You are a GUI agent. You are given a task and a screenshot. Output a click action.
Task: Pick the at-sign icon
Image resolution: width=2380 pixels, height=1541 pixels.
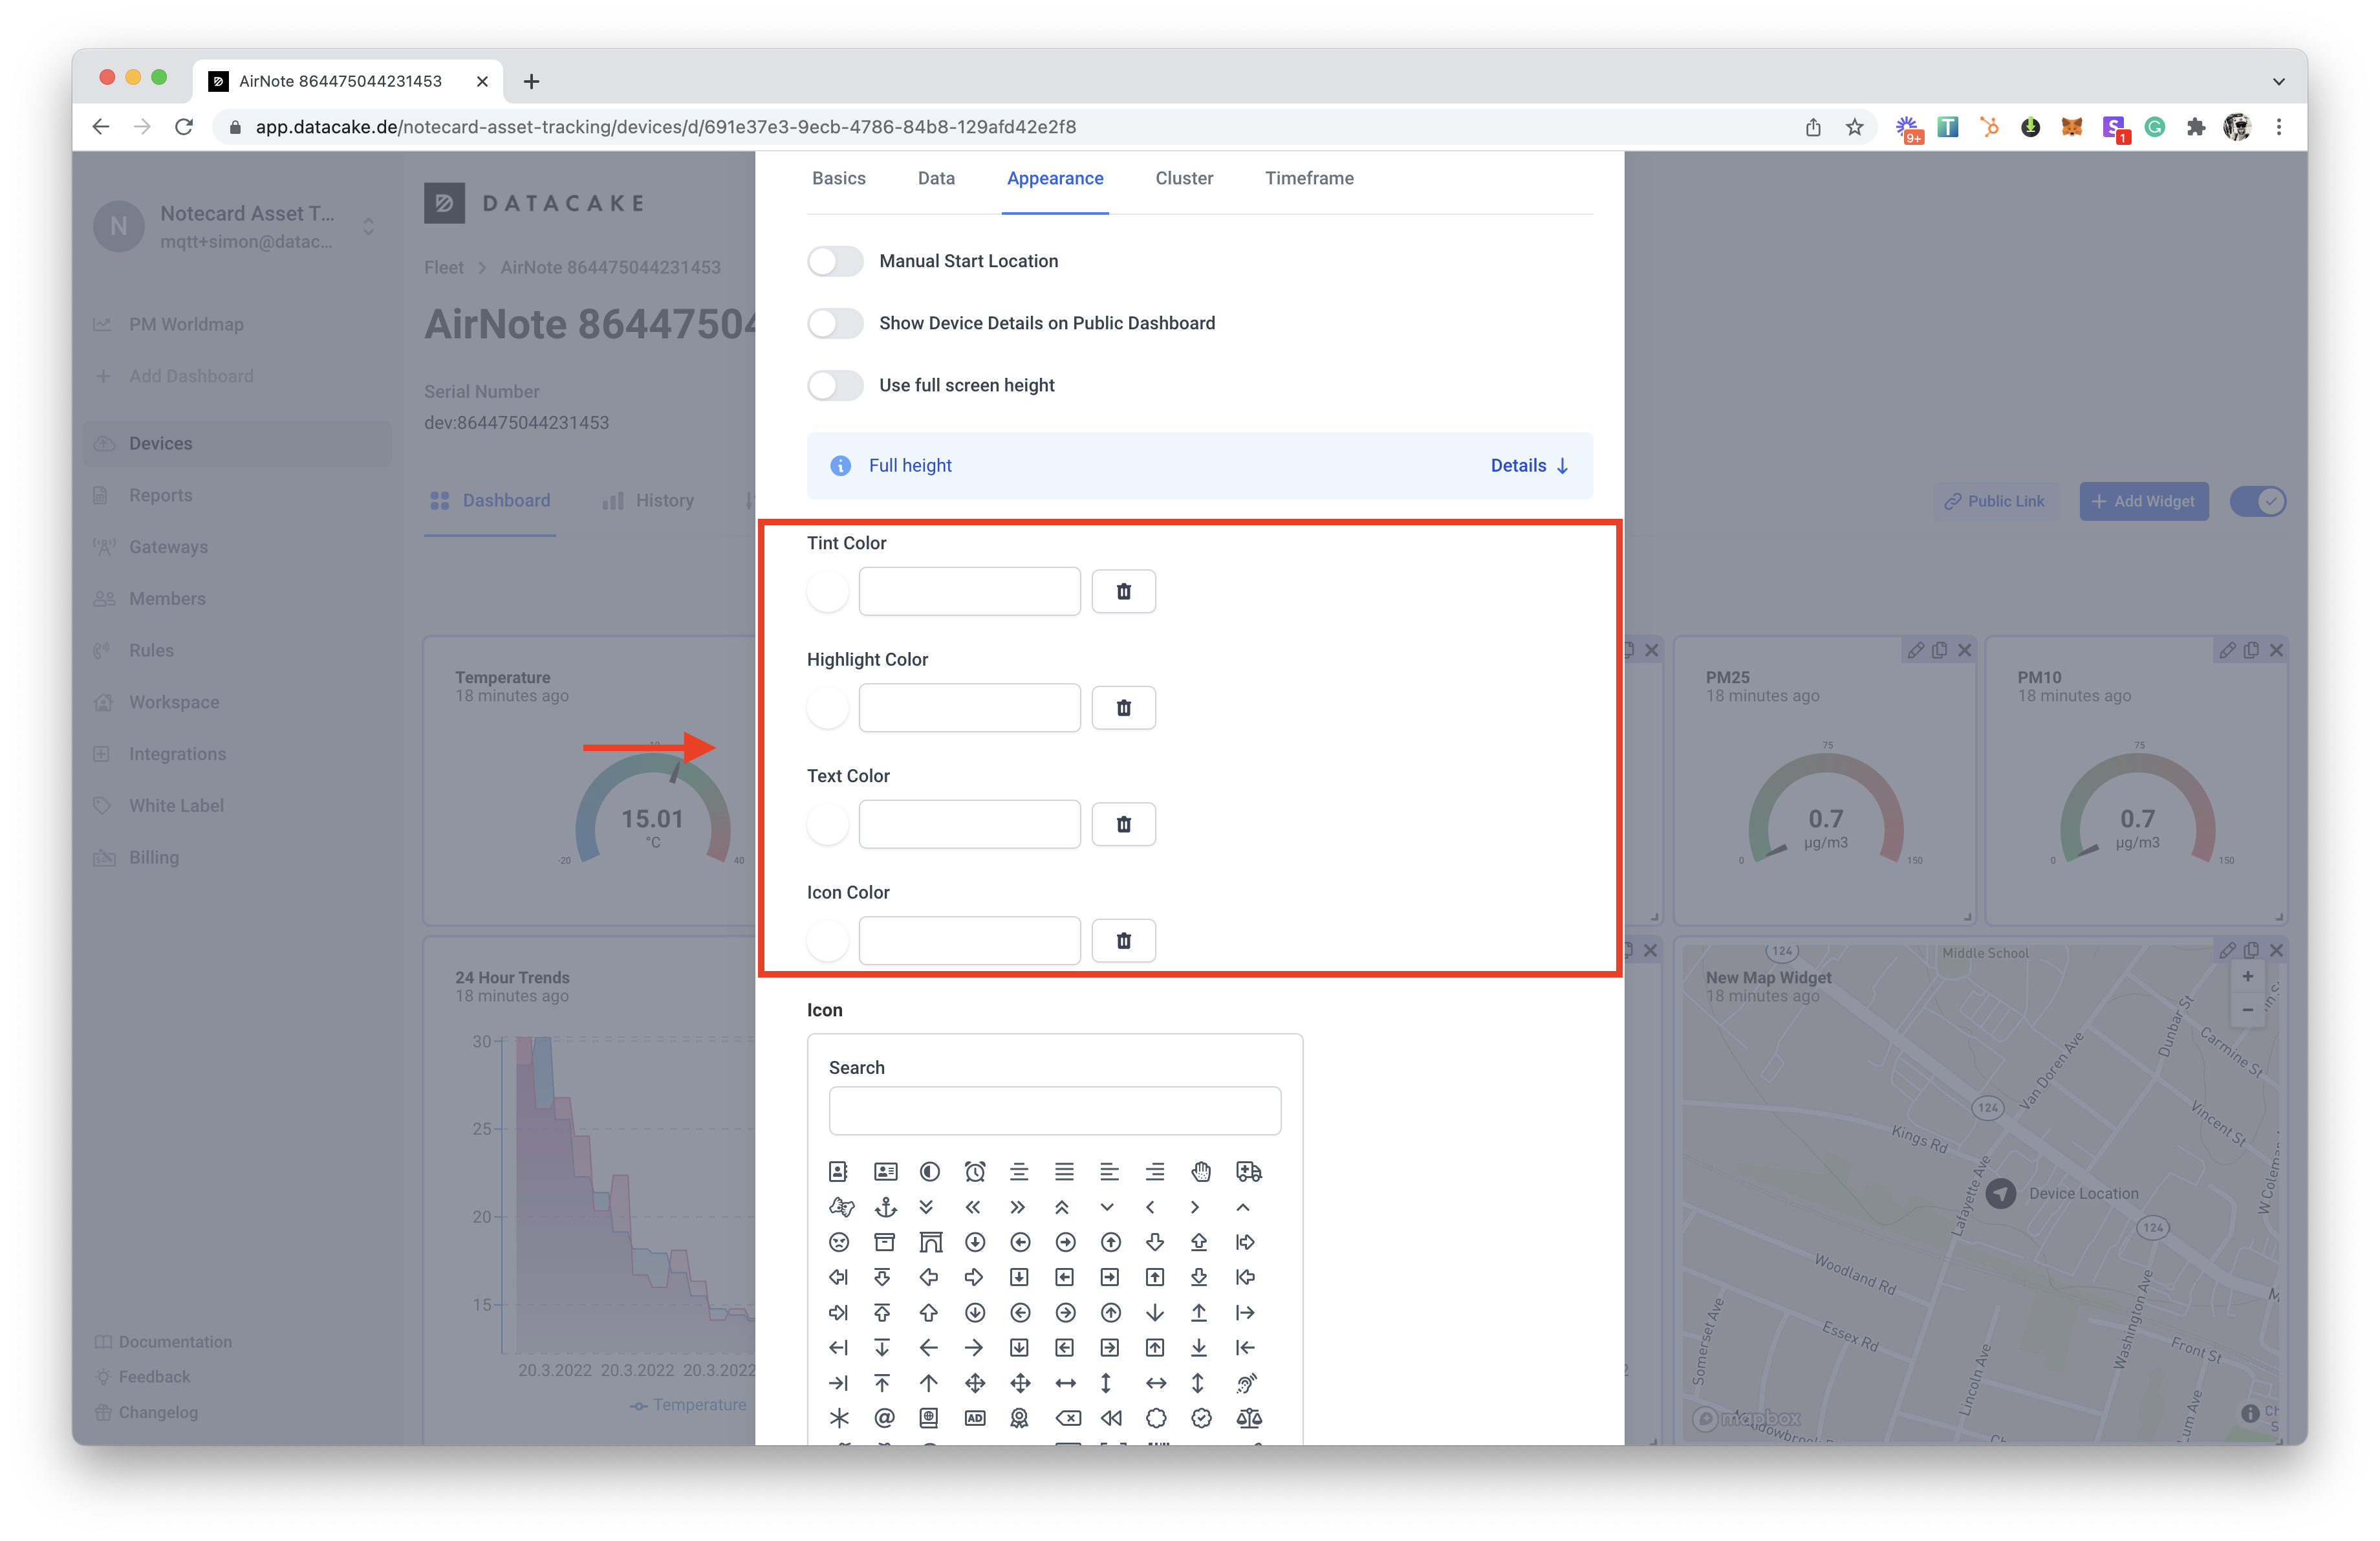click(x=884, y=1418)
